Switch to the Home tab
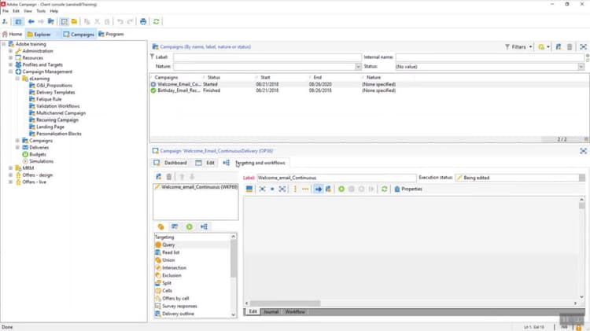The image size is (590, 331). point(13,35)
